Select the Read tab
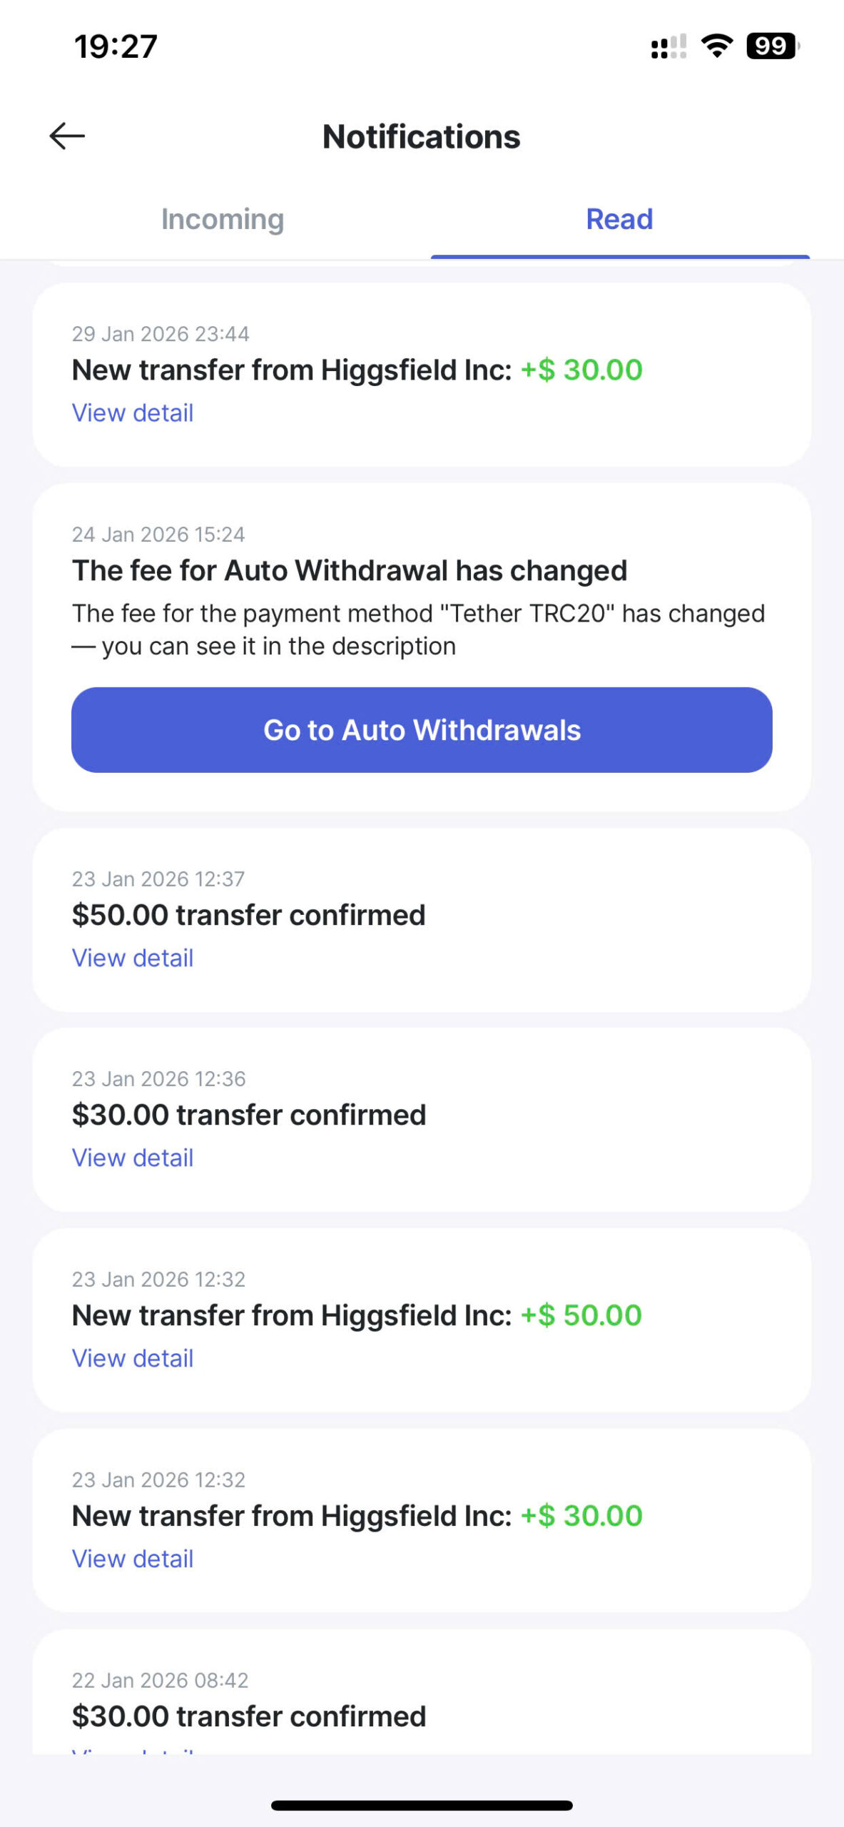 click(619, 219)
